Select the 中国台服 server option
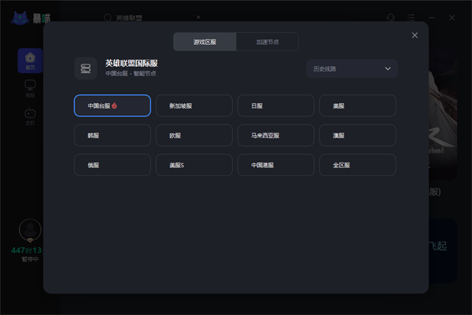This screenshot has width=472, height=315. pos(112,105)
